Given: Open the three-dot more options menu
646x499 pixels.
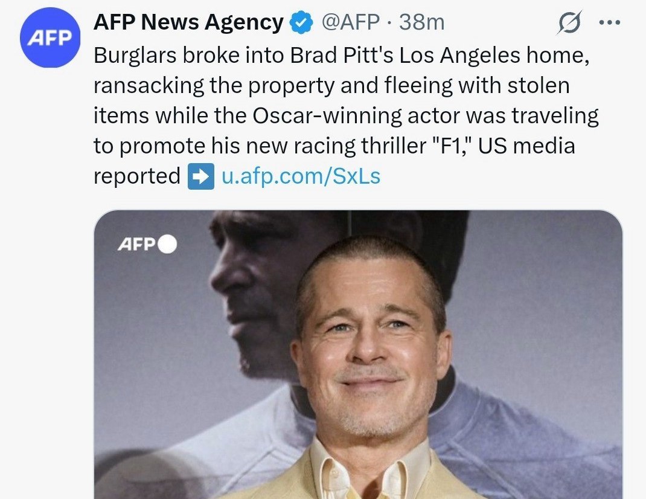Looking at the screenshot, I should coord(609,23).
